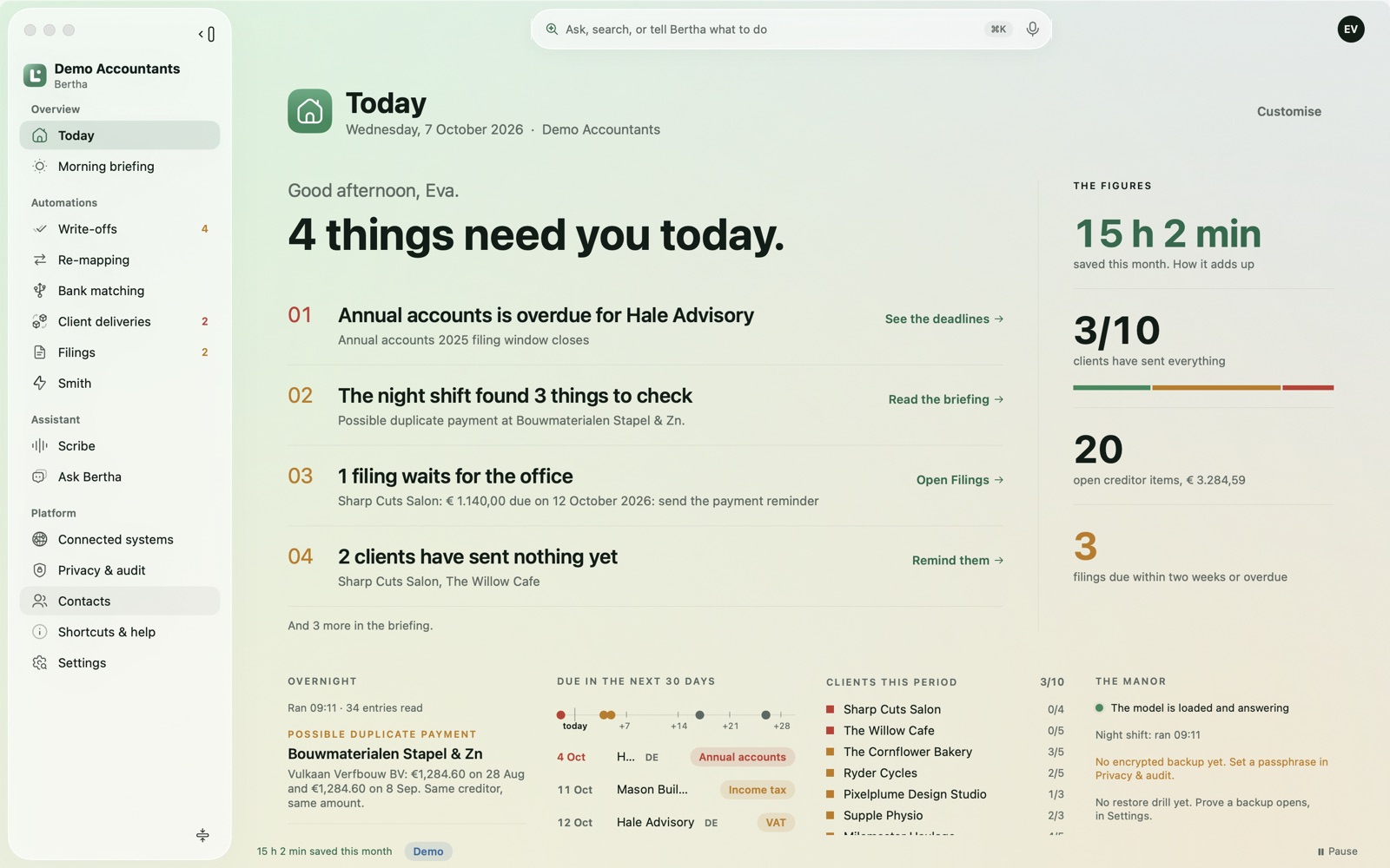Open Shortcuts & help in the sidebar
This screenshot has height=868, width=1390.
tap(120, 632)
